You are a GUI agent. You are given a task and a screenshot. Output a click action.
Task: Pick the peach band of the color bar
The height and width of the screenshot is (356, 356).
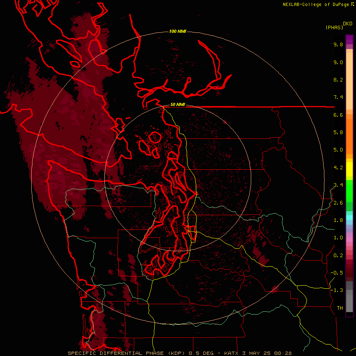coord(349,81)
